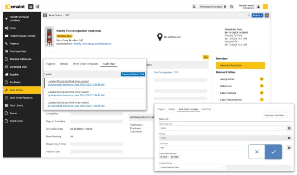Click the first audit event Automated Service link

(76, 84)
